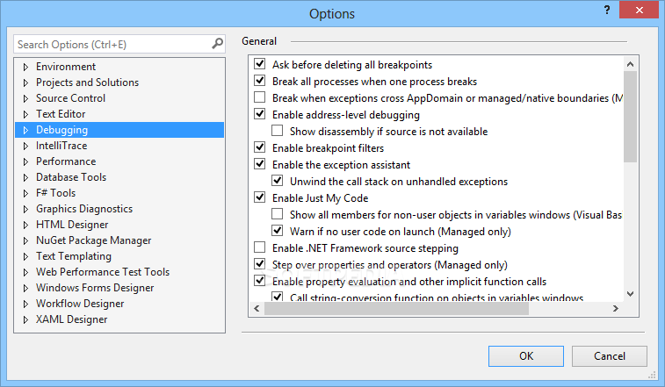Image resolution: width=665 pixels, height=387 pixels.
Task: Expand the NuGet Package Manager node
Action: pyautogui.click(x=25, y=240)
